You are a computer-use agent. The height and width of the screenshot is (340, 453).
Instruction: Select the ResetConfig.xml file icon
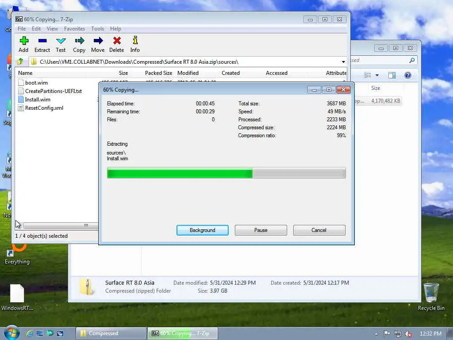[21, 108]
